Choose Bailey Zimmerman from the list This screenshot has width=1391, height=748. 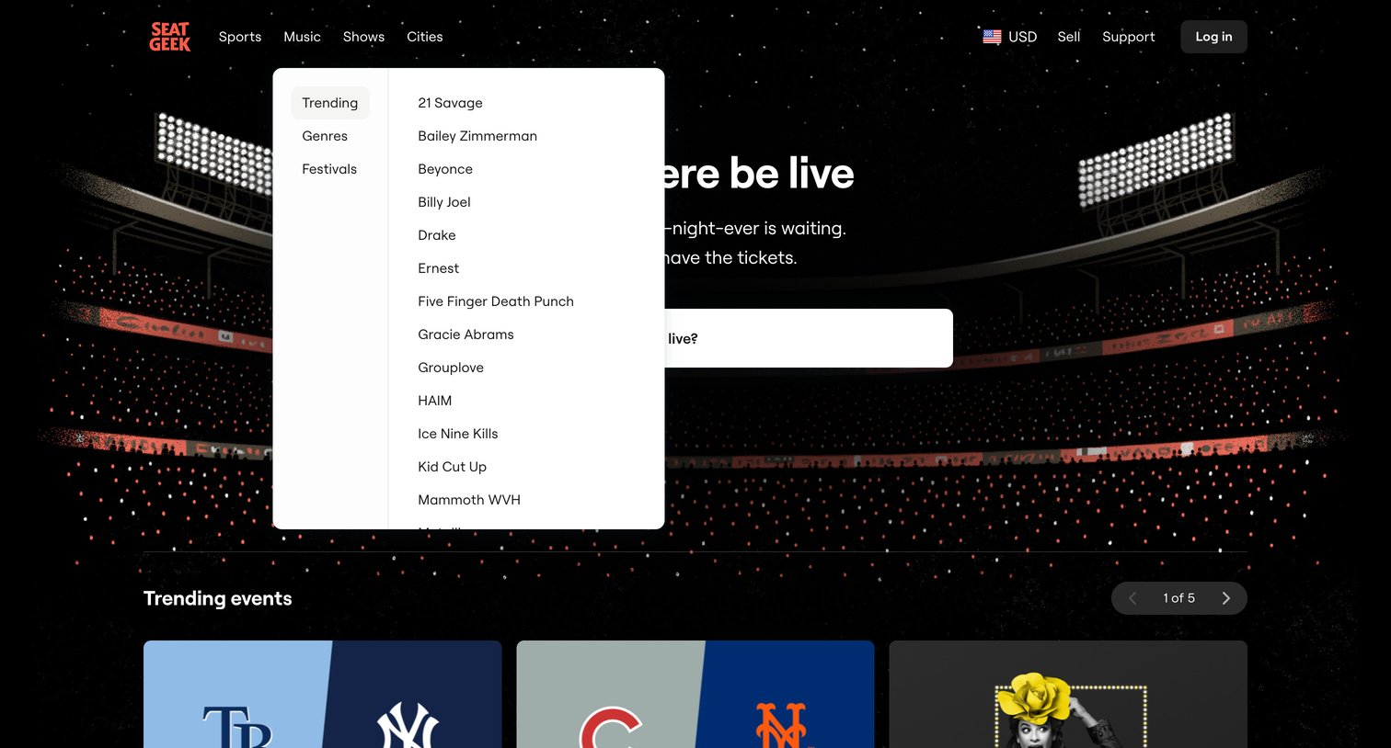pyautogui.click(x=477, y=136)
